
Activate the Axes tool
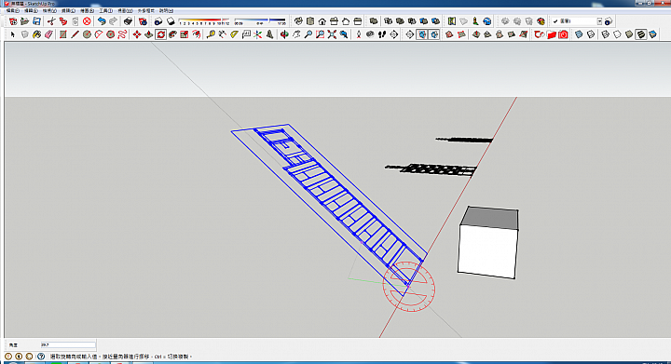(257, 34)
